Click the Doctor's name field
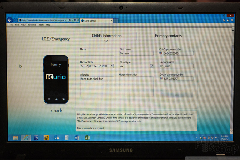This screenshot has width=240, height=160. pyautogui.click(x=176, y=66)
